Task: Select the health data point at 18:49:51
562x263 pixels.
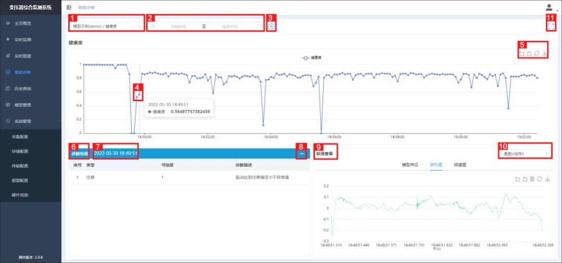Action: (139, 94)
